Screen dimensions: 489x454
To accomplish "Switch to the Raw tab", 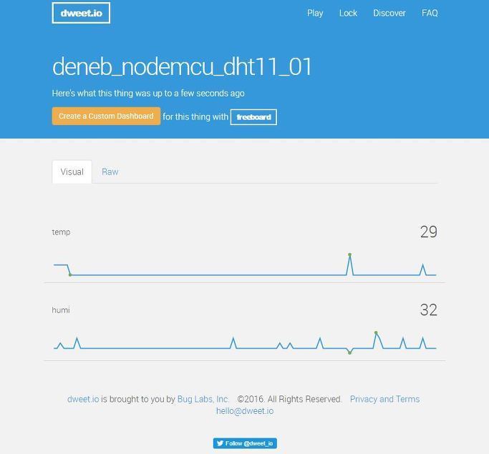I will (110, 172).
